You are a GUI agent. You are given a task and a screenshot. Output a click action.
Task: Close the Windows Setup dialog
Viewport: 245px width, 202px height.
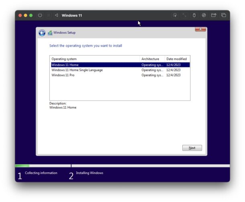point(200,29)
